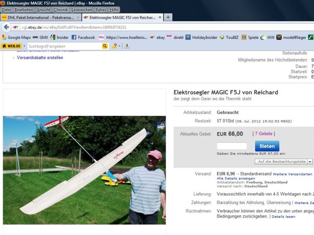Screen dimensions: 314x235
Task: Expand the Beobachtungsliste dropdown arrow
Action: point(310,161)
